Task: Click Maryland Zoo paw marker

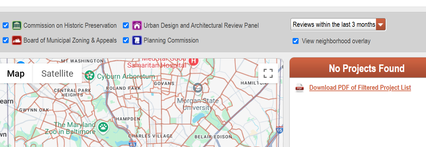Action: [103, 127]
